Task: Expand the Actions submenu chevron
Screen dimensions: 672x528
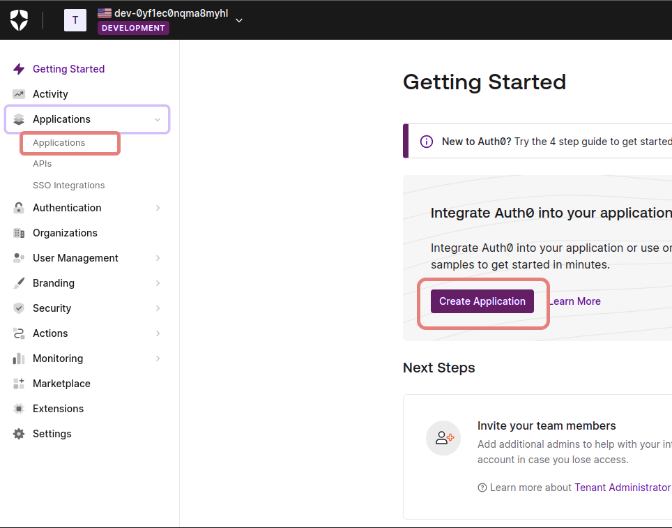Action: pos(158,333)
